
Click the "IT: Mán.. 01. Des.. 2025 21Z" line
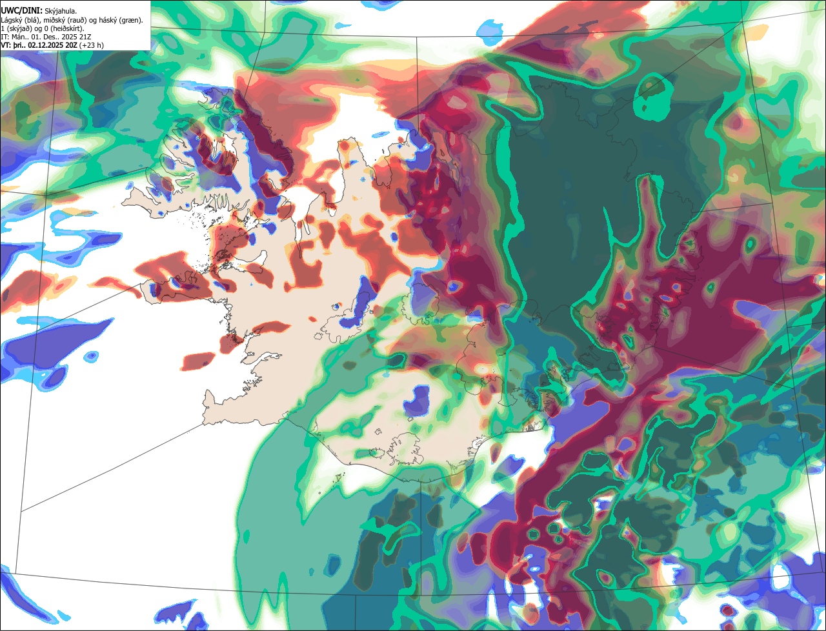(47, 37)
